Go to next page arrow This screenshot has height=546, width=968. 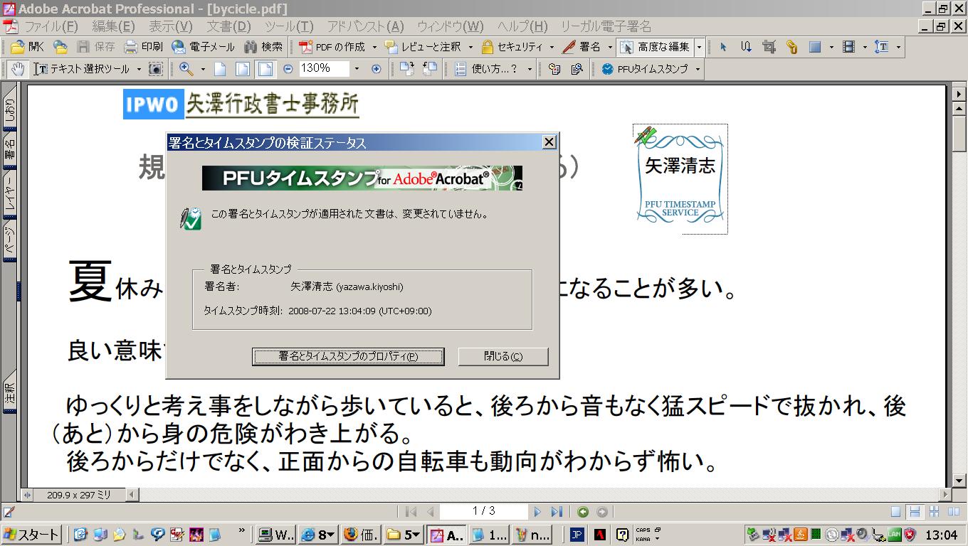(537, 512)
